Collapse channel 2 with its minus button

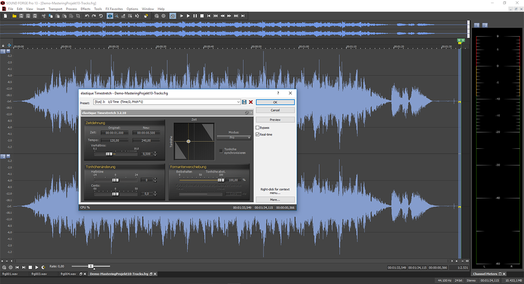point(8,156)
